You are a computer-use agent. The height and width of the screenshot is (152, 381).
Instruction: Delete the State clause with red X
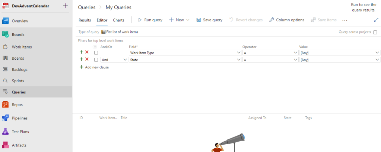87,59
